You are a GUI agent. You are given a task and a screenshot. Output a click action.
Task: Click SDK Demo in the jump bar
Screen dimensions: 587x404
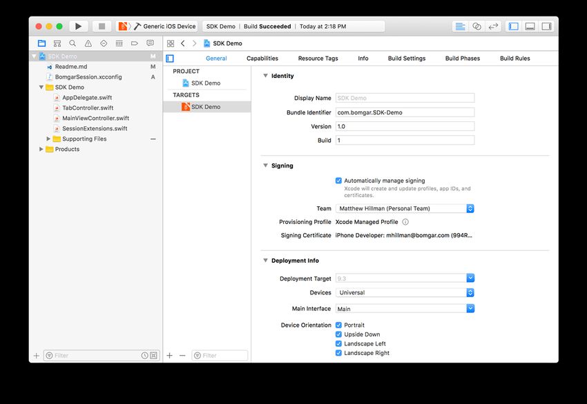[x=223, y=43]
